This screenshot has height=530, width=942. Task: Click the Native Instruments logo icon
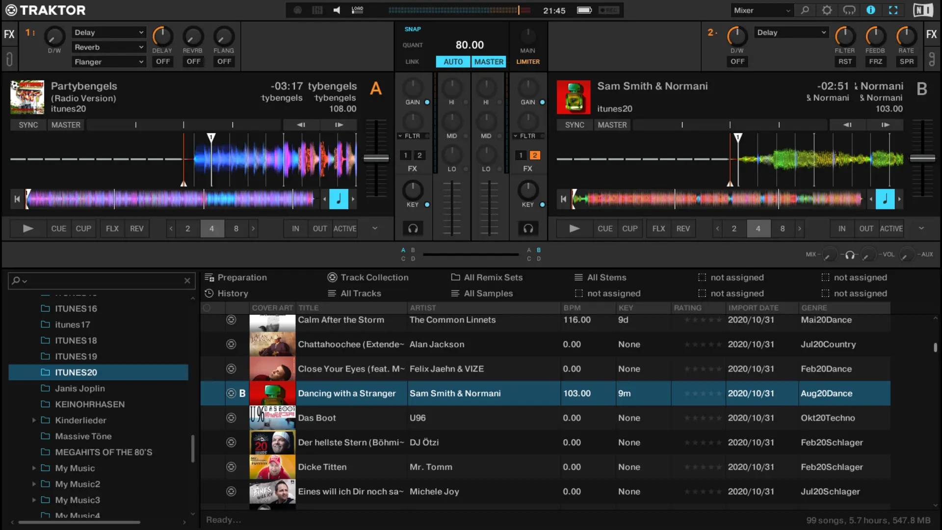click(x=923, y=10)
